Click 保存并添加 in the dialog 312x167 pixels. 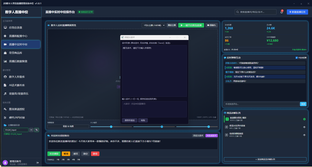129,120
